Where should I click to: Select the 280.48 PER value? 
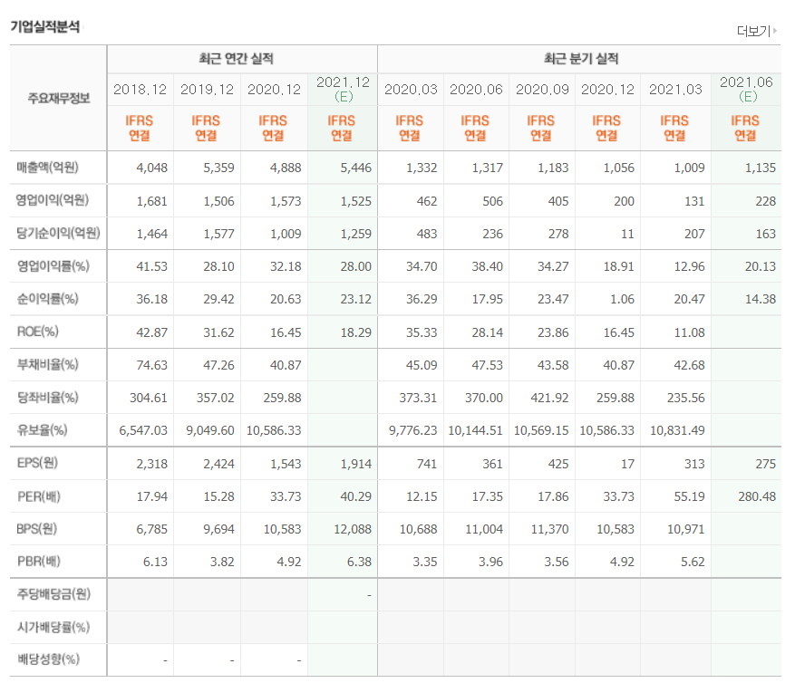tap(757, 496)
